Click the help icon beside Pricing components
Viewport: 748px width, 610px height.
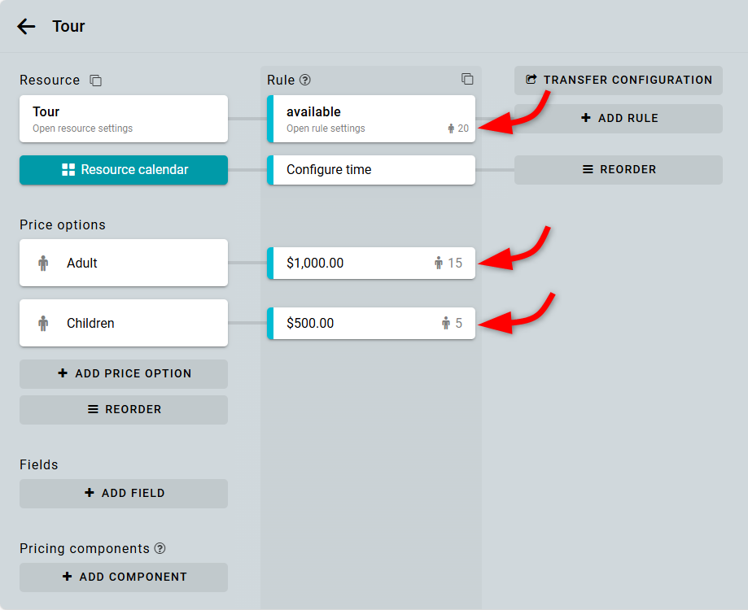(x=160, y=548)
